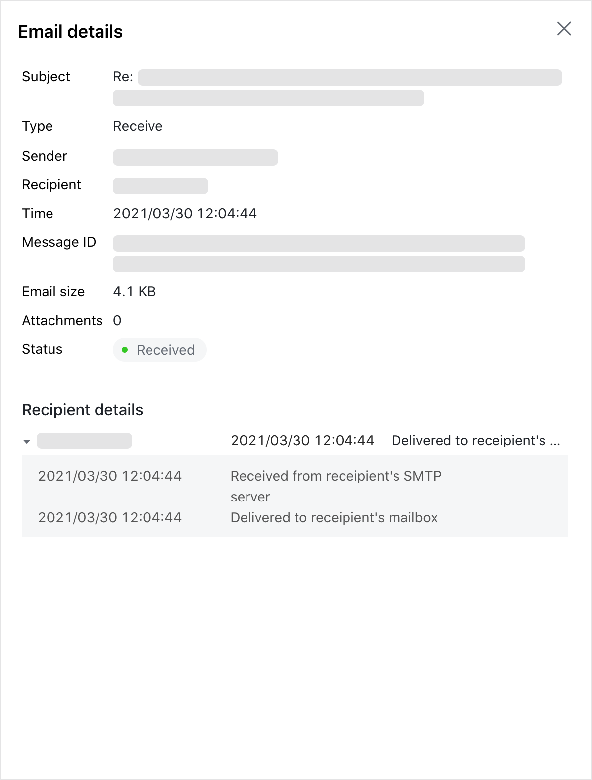This screenshot has width=592, height=780.
Task: Click the email size value 4.1 KB
Action: coord(134,291)
